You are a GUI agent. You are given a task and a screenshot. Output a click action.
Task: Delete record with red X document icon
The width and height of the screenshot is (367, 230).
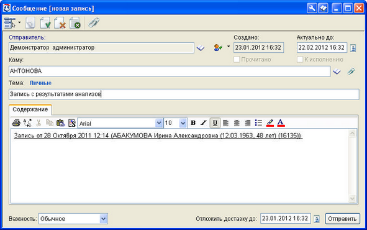[x=60, y=23]
